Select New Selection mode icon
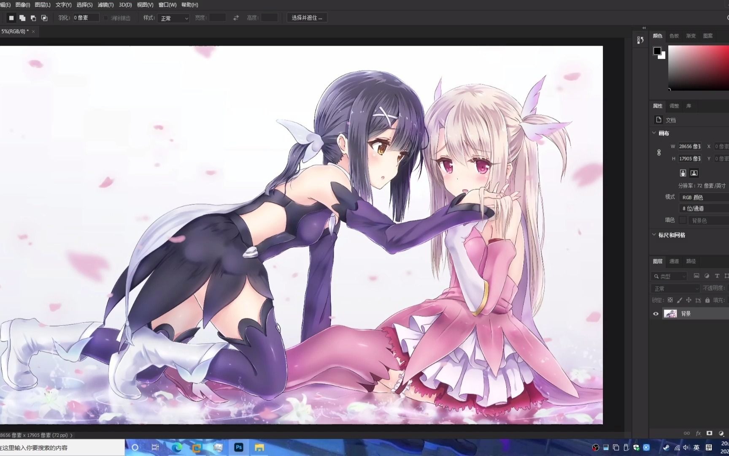Screen dimensions: 729x456 point(11,18)
